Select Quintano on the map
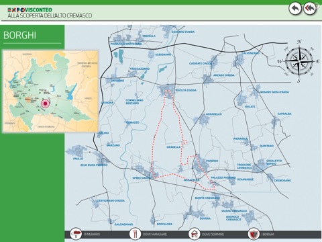 [x=266, y=146]
